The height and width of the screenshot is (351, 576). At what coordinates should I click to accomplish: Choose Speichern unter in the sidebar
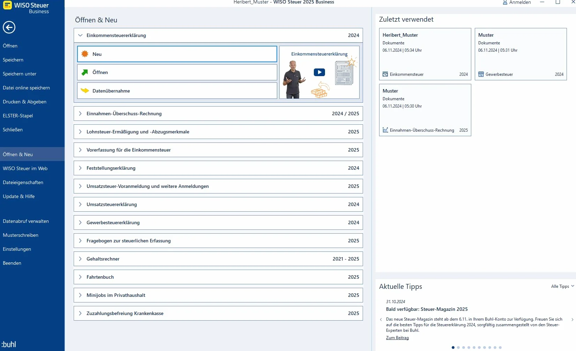pos(32,74)
